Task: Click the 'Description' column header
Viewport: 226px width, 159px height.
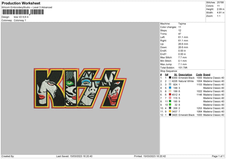Action: tap(185, 75)
